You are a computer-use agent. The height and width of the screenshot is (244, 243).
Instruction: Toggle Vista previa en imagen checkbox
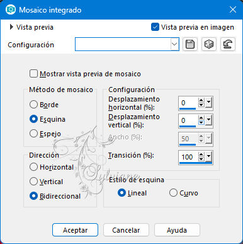pos(155,27)
